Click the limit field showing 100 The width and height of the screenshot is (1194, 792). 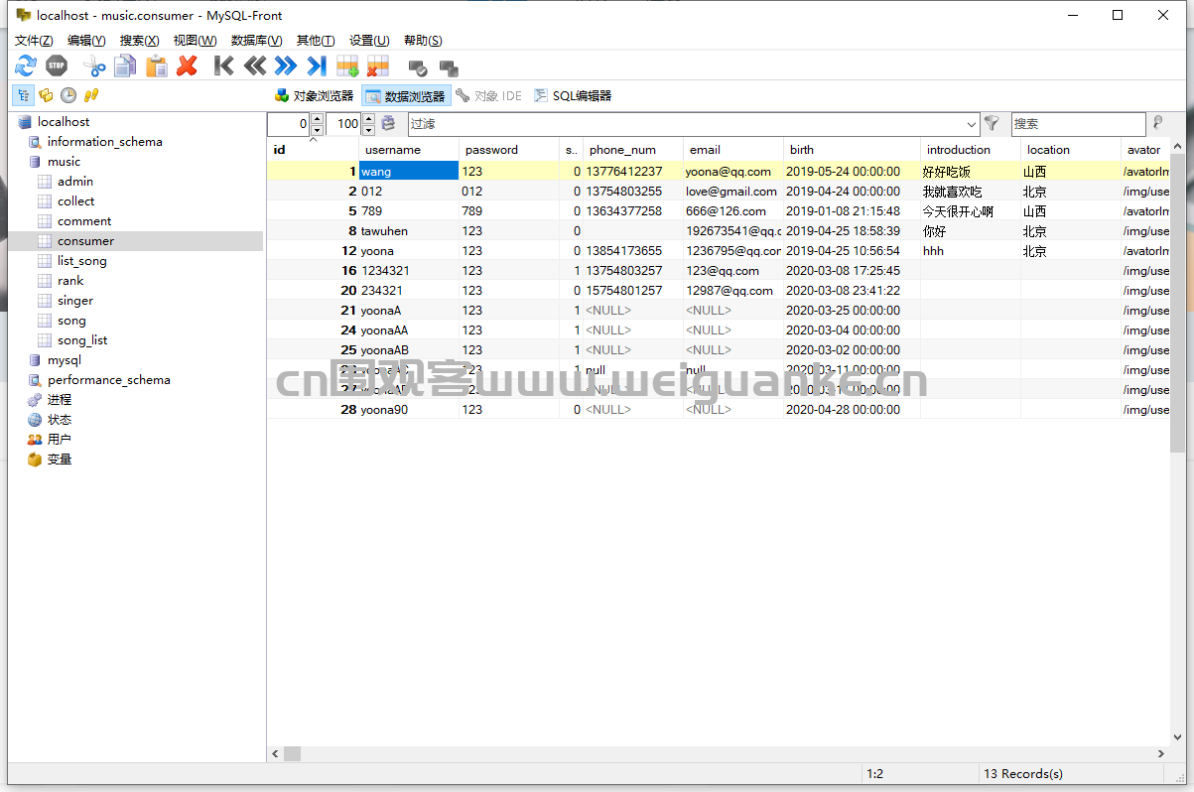[x=343, y=124]
